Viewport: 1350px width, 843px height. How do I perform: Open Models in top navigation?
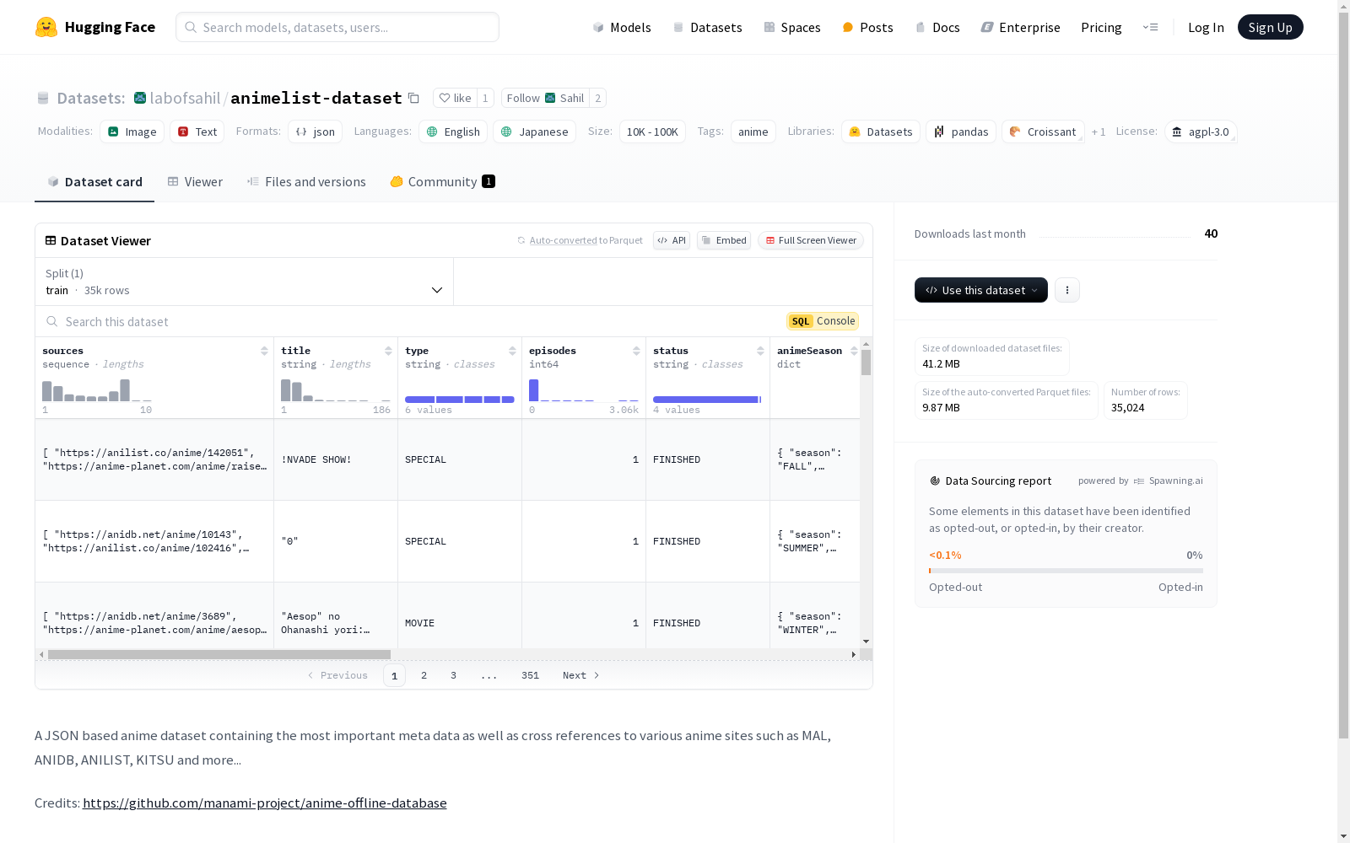point(622,27)
